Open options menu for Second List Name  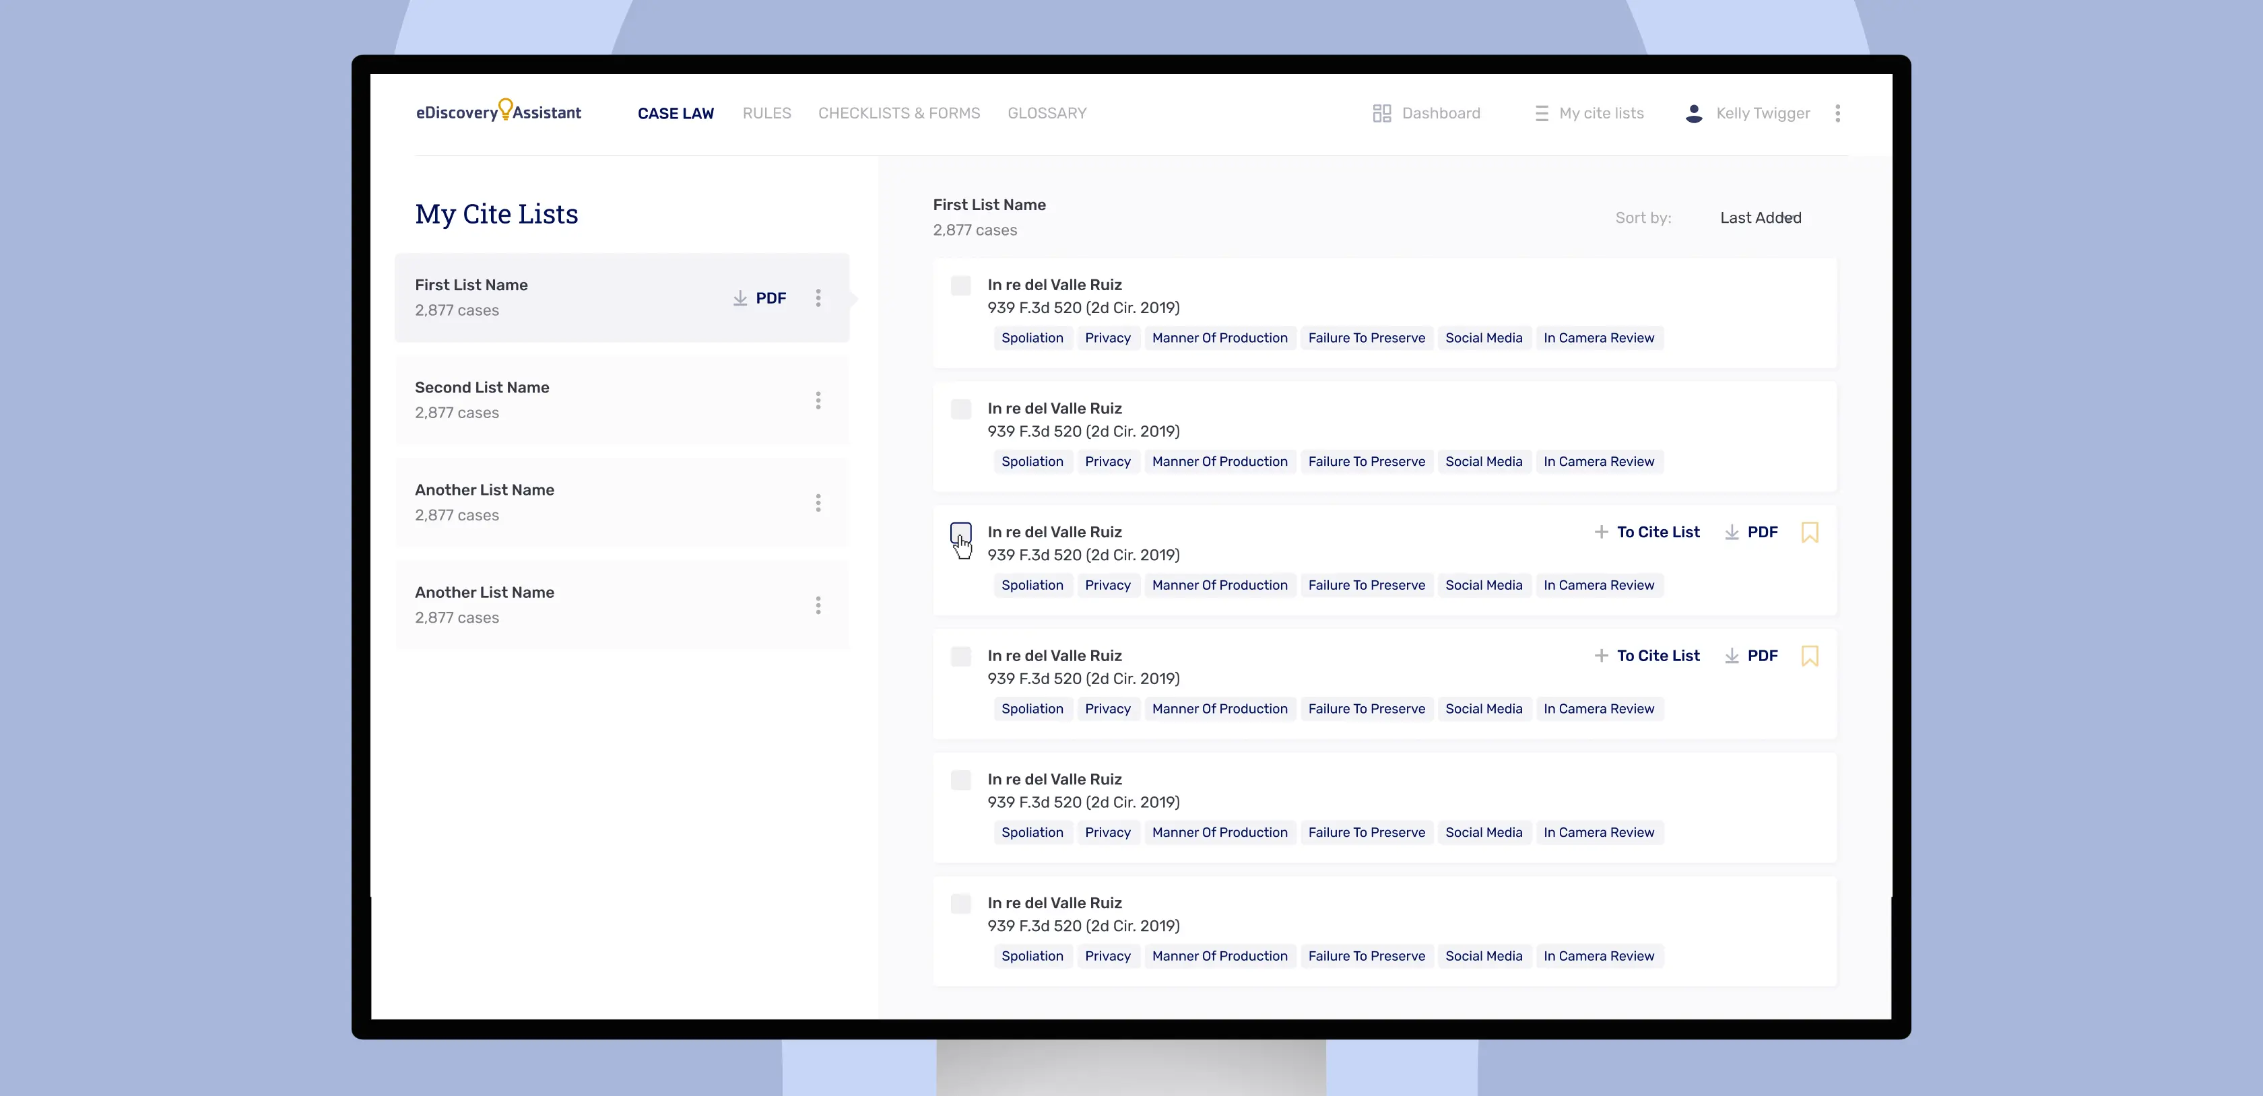(x=818, y=401)
